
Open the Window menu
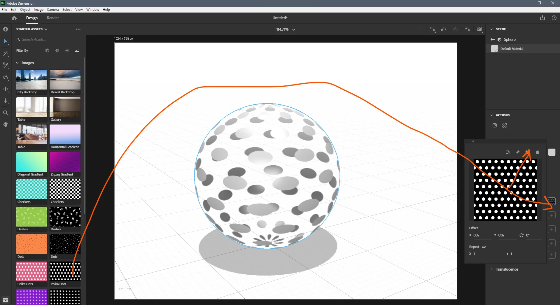point(92,10)
